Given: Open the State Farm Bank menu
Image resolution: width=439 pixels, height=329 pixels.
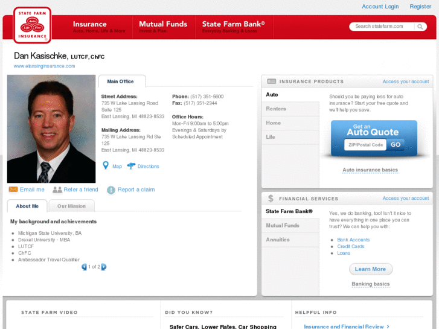Looking at the screenshot, I should 234,27.
